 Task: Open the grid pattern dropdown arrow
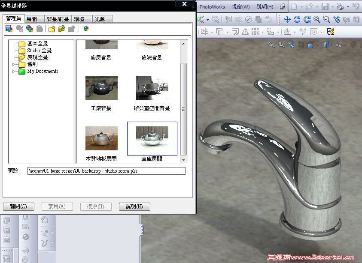coord(262,32)
